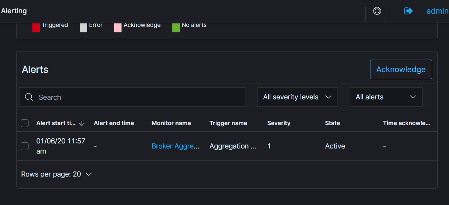
Task: Click the State column header
Action: (333, 123)
